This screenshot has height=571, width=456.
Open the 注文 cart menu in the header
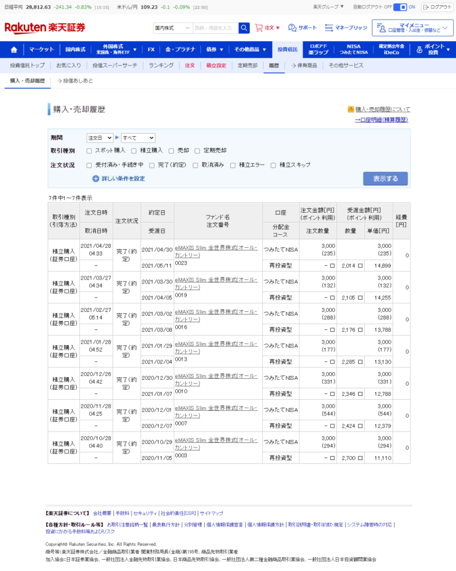click(268, 28)
